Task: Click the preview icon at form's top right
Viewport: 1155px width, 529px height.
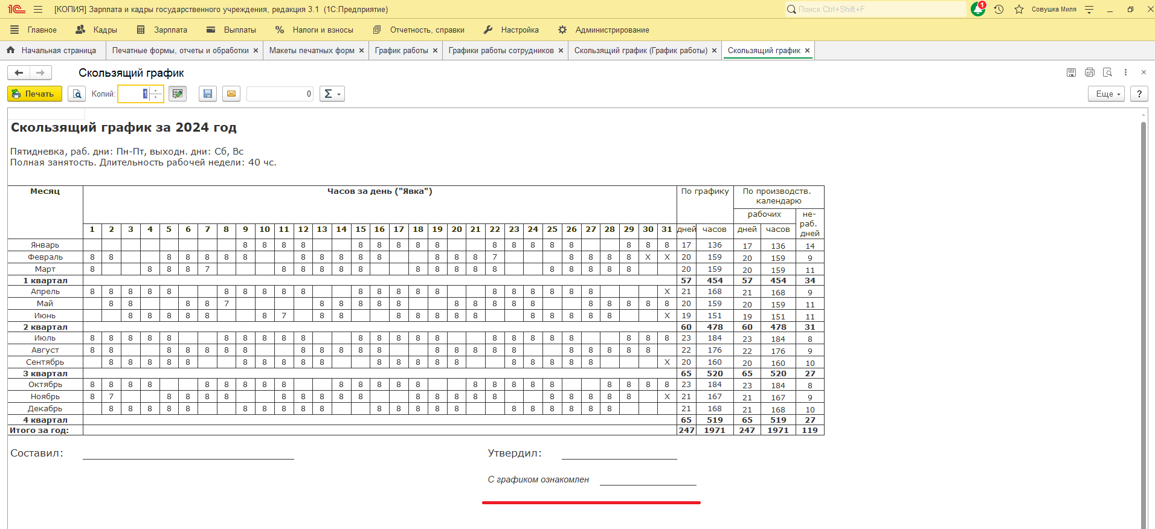Action: (x=1107, y=72)
